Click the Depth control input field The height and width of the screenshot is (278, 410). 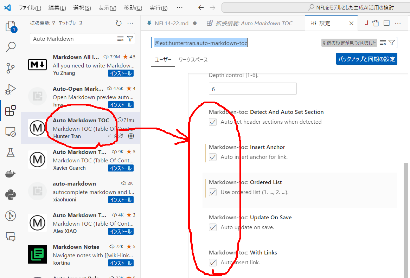(x=252, y=89)
